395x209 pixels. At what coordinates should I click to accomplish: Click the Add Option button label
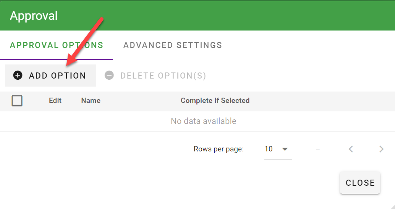click(57, 76)
